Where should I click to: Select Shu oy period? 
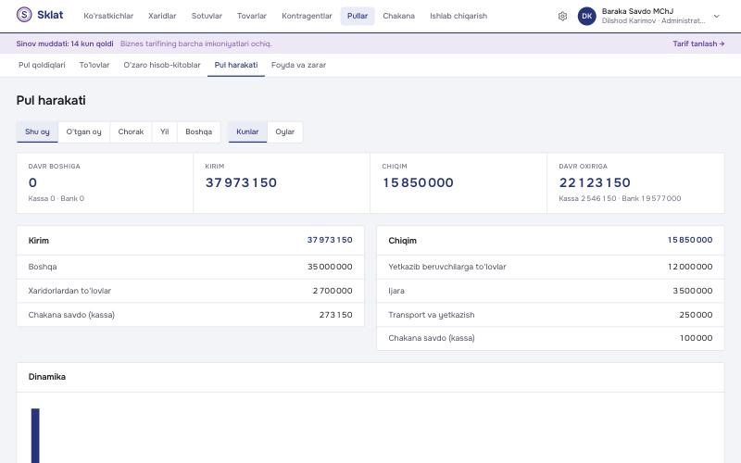pos(37,131)
